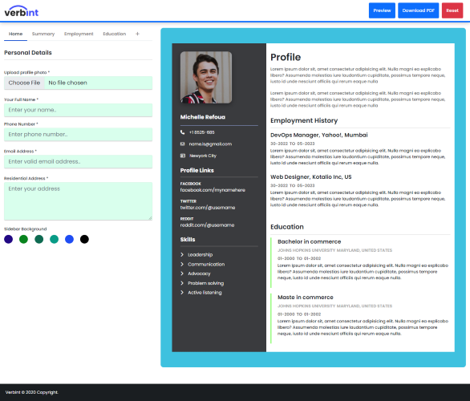Click the Profile heading in resume

[286, 57]
